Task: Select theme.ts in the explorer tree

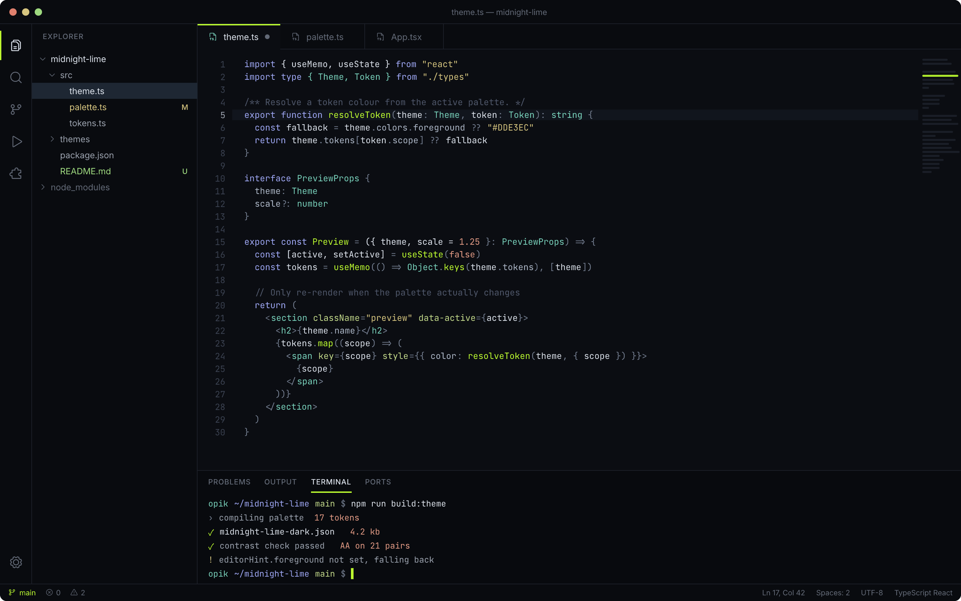Action: 114,91
